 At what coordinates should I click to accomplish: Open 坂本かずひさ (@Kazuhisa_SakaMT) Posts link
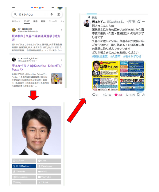pos(37,68)
